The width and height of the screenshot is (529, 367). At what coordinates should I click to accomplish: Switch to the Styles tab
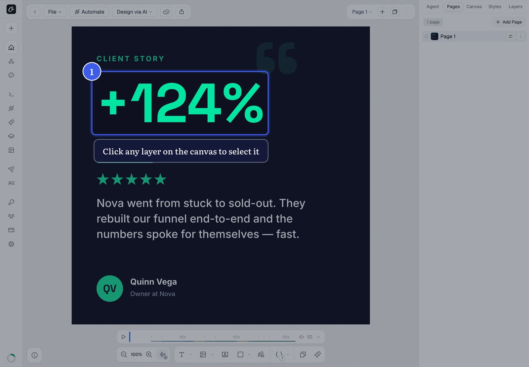coord(495,7)
